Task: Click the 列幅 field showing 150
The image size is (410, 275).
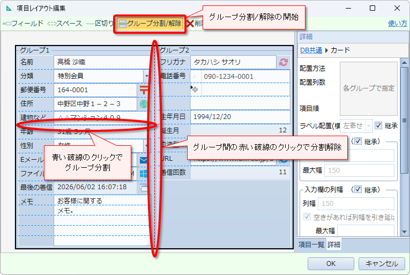Action: pos(356,204)
